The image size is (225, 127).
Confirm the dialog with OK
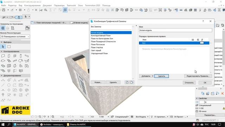tap(205, 83)
